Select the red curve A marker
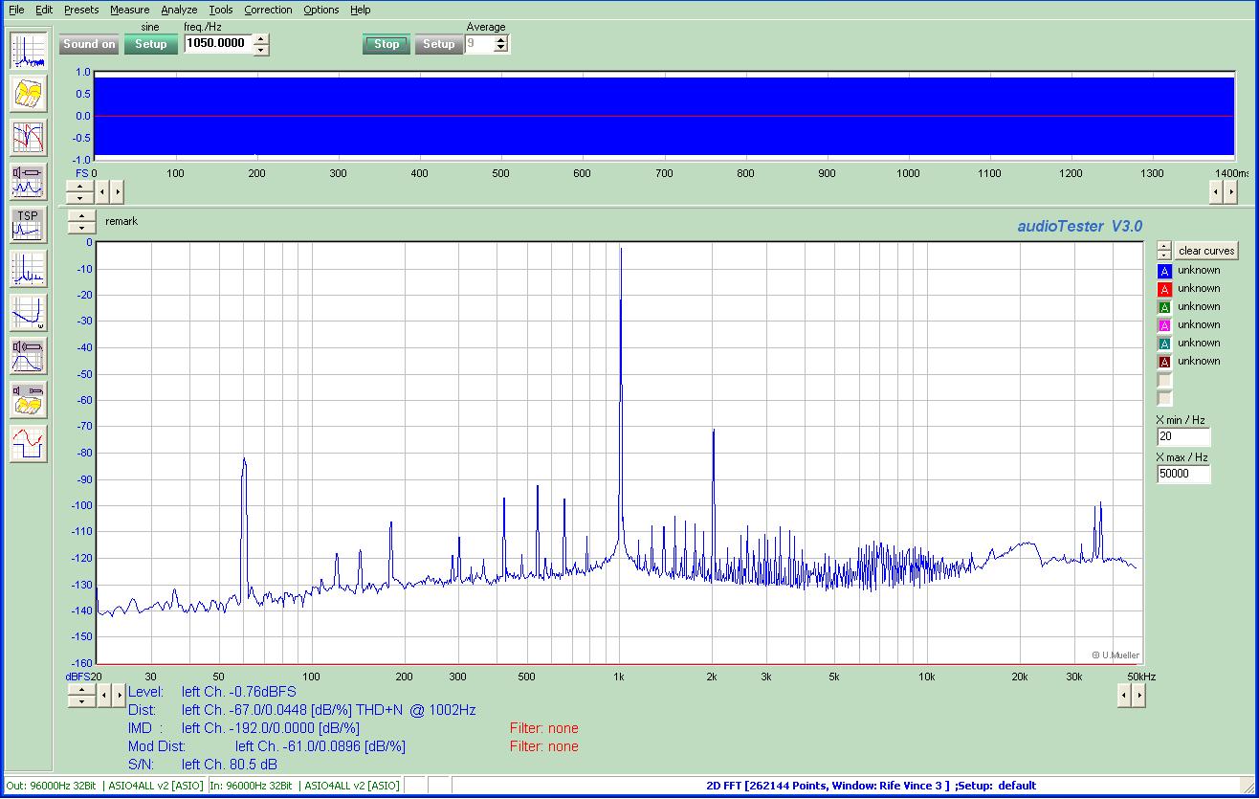 [1164, 289]
